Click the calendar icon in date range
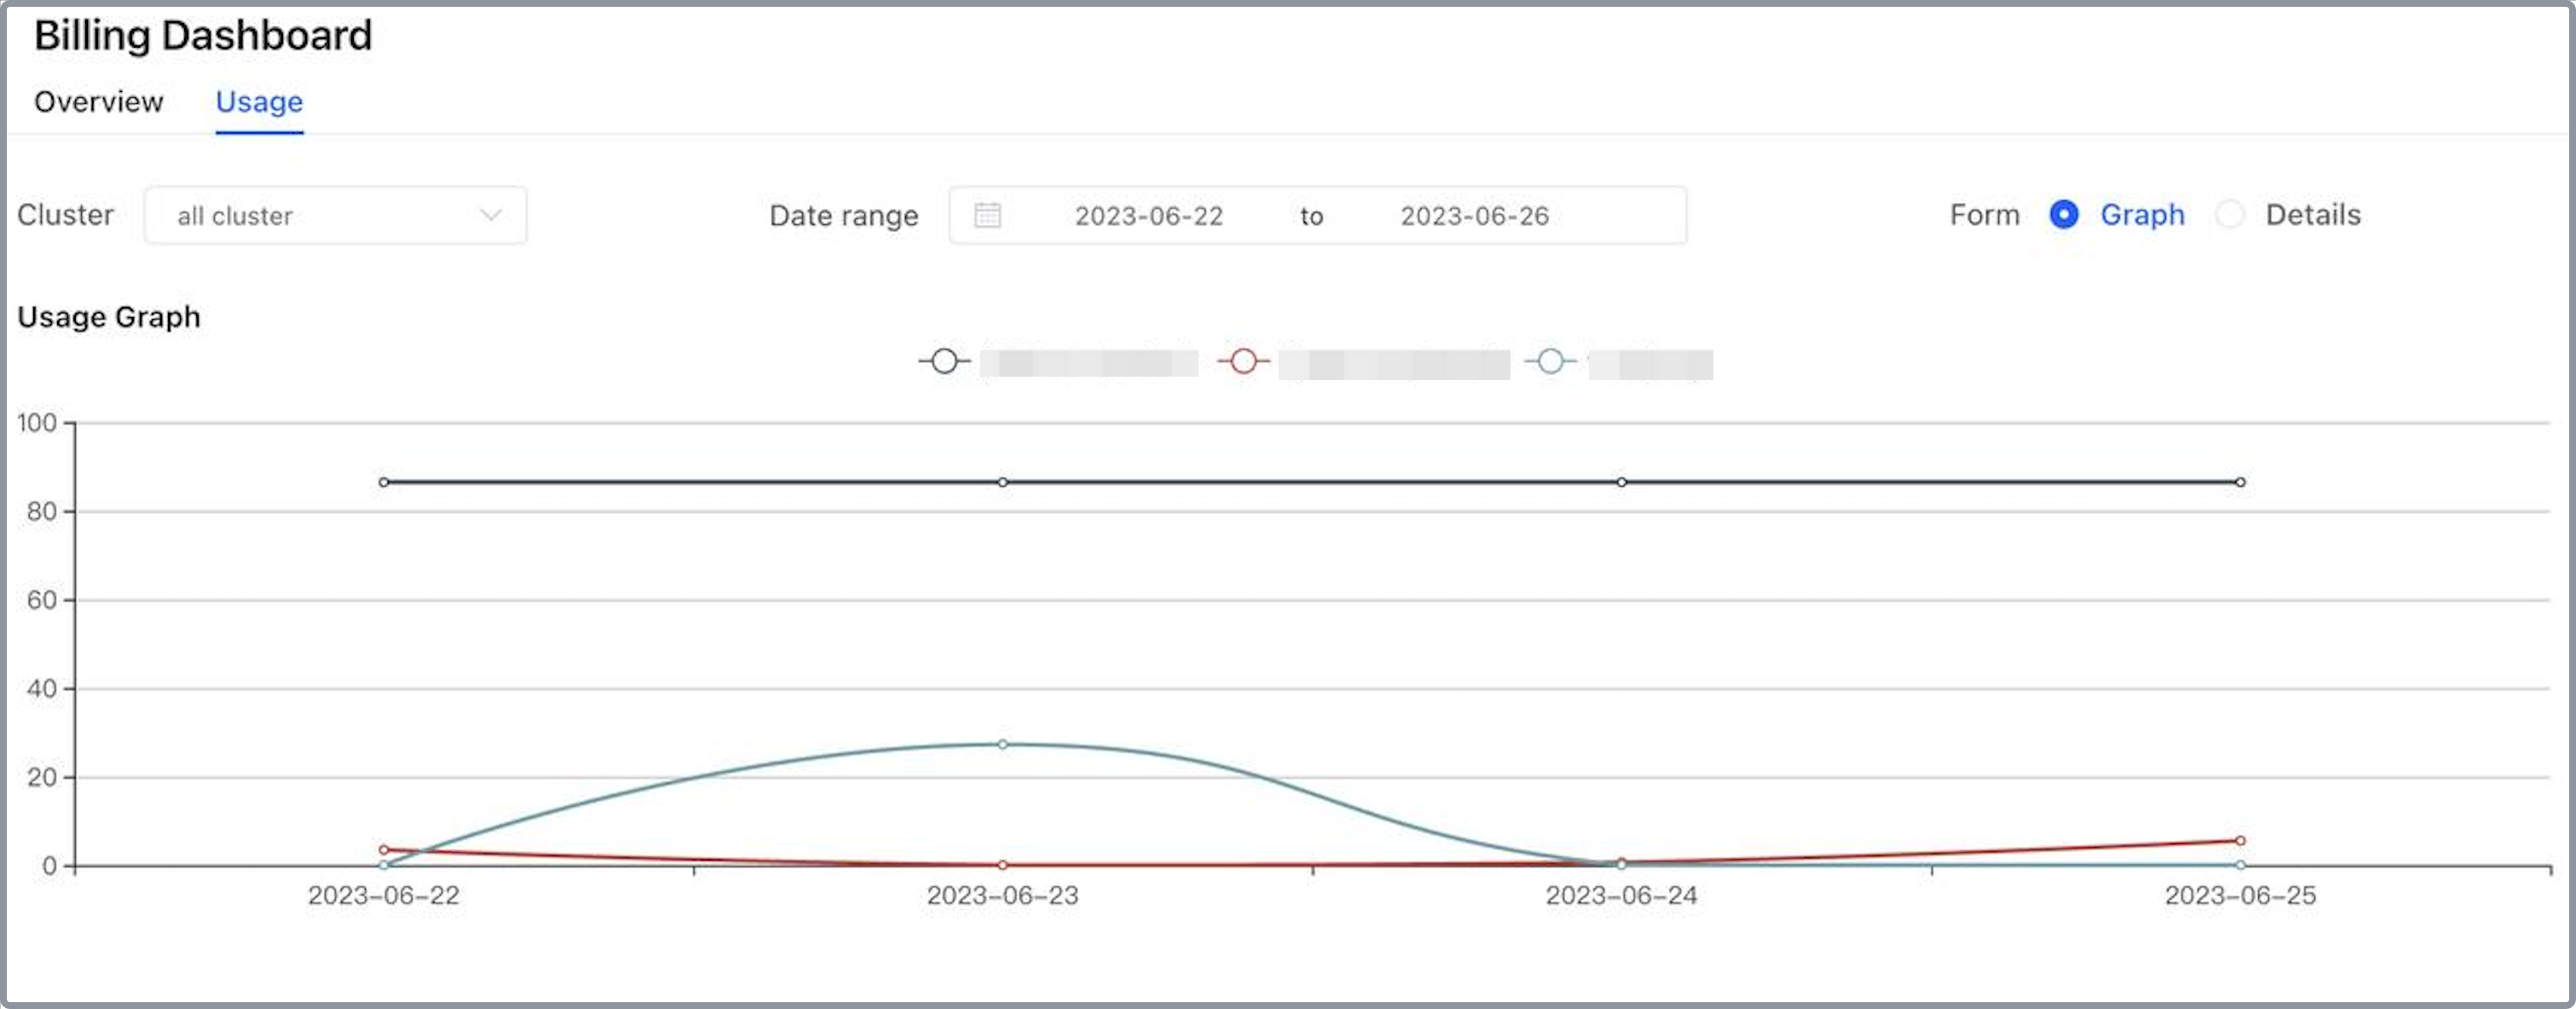This screenshot has width=2576, height=1009. point(987,215)
